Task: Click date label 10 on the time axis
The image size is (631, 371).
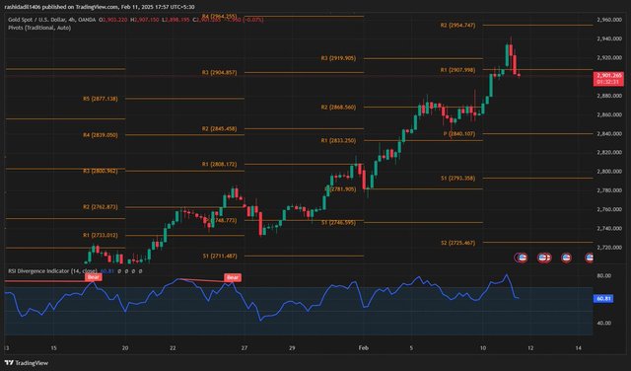Action: 483,348
